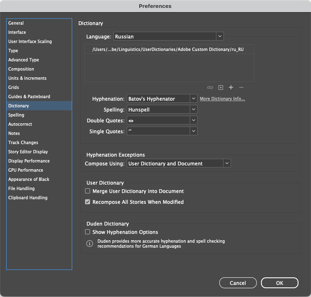Enable Merge User Dictionary into Document
The height and width of the screenshot is (297, 311).
point(88,191)
